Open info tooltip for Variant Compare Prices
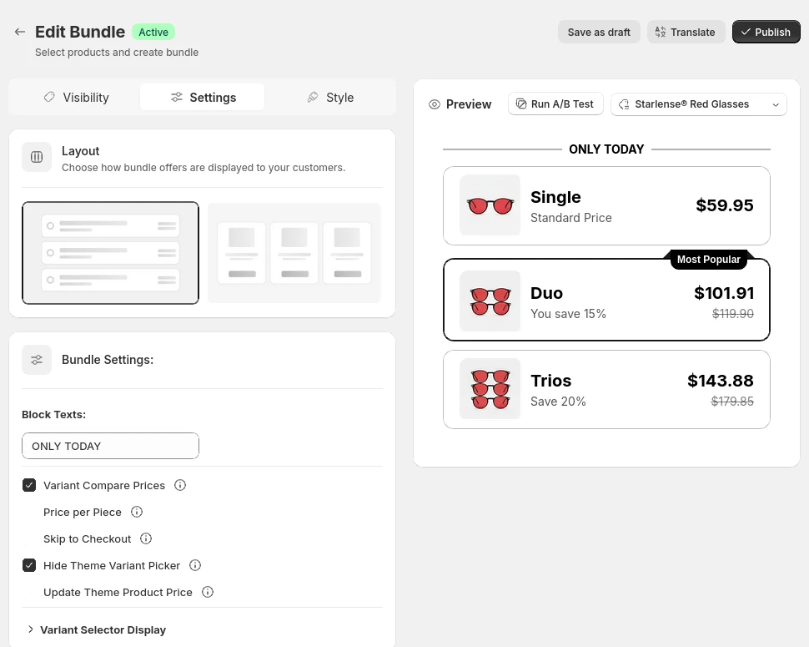The height and width of the screenshot is (647, 809). click(180, 485)
